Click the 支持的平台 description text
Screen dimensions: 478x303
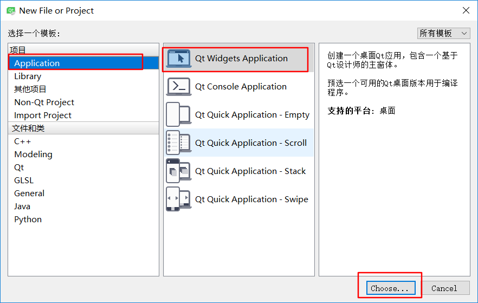click(361, 111)
